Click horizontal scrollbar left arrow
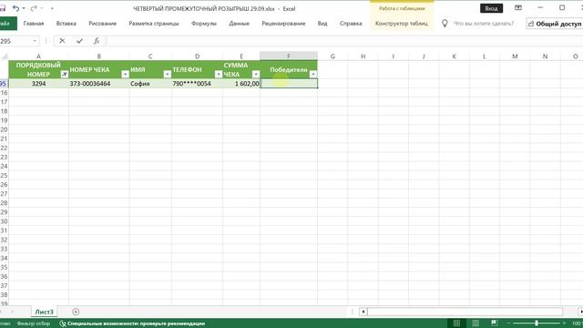Screen dimensions: 583x328 coord(363,312)
